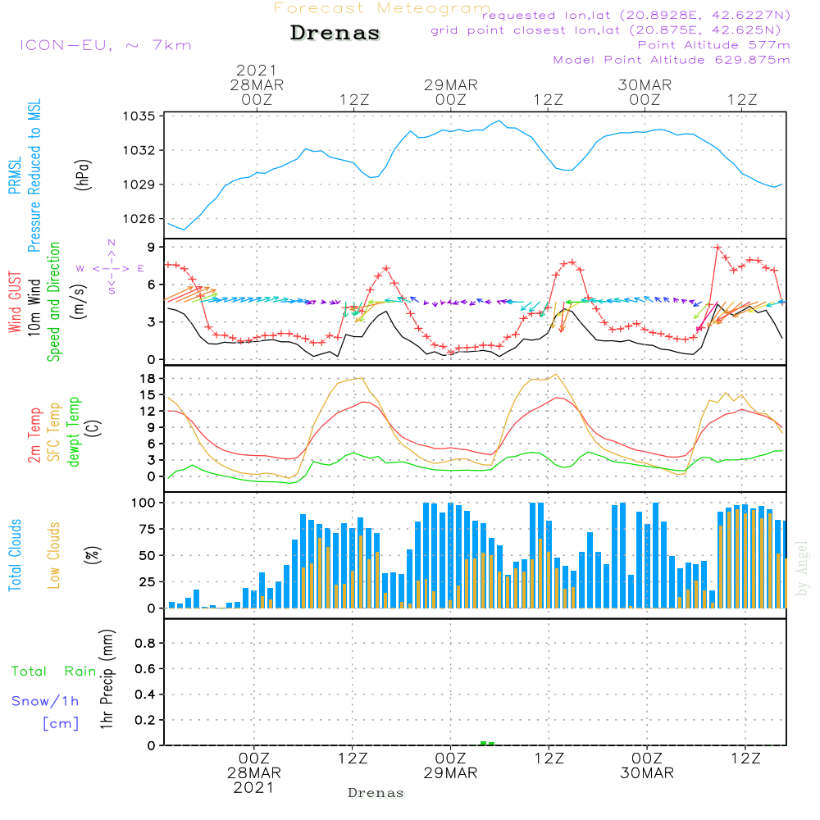820x820 pixels.
Task: Select the blue 'Snow/1h' legend text
Action: pos(45,701)
